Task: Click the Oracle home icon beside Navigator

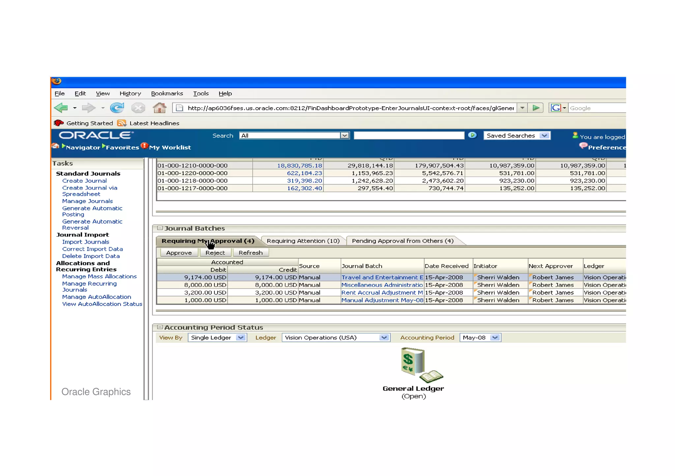Action: click(x=55, y=146)
